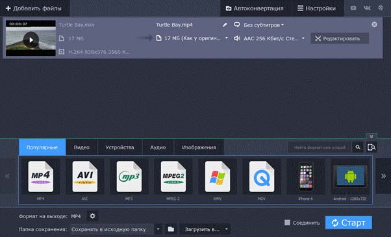
Task: Open the YouTube channel icon
Action: 353,8
